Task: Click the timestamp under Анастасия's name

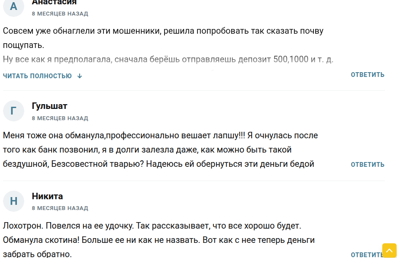Action: click(x=60, y=14)
